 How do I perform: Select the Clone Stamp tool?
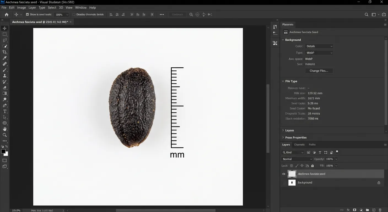click(5, 76)
